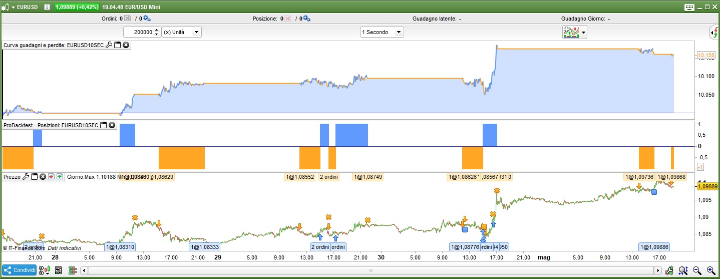720x279 pixels.
Task: Click the 1@1,09886 order label
Action: click(654, 247)
